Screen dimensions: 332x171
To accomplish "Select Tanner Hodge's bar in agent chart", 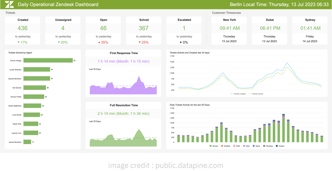I will coord(48,60).
